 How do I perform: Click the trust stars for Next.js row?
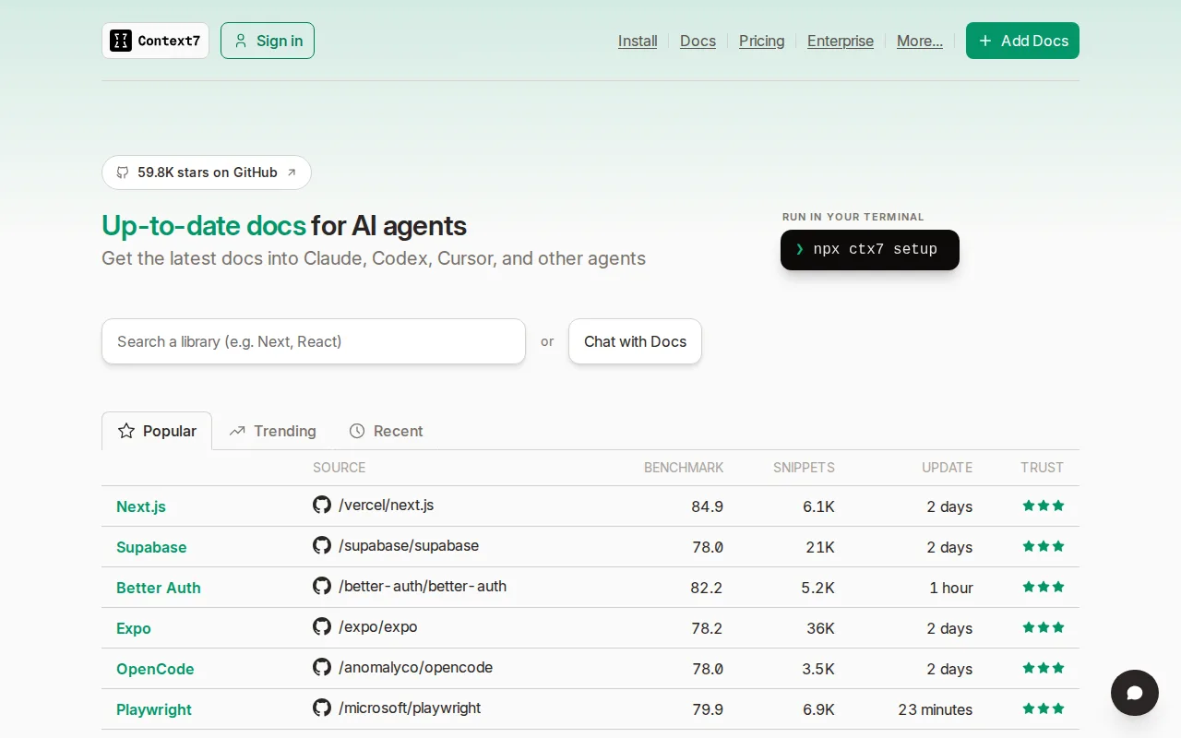point(1044,506)
